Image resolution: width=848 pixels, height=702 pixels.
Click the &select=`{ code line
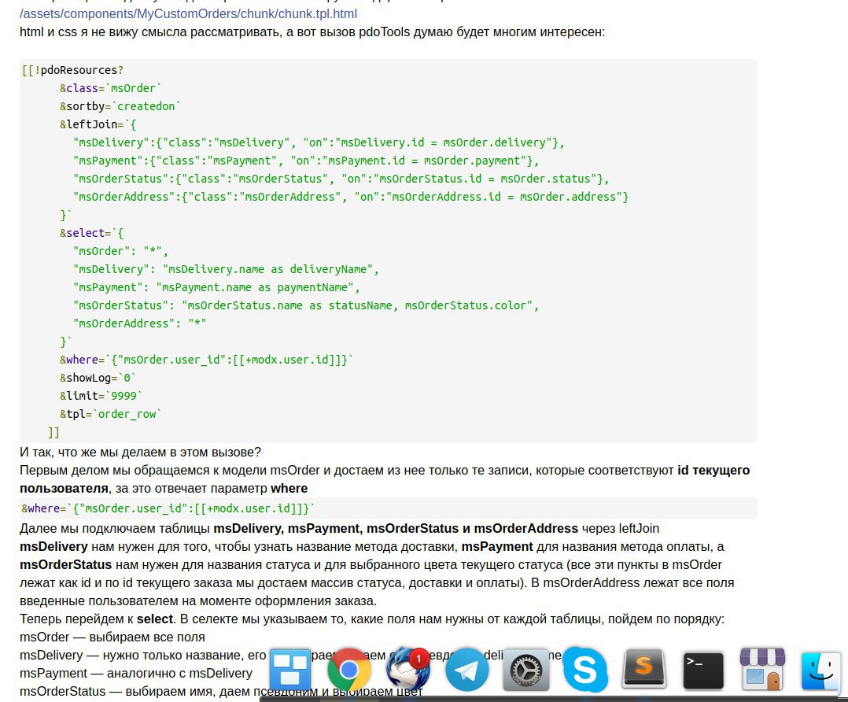tap(91, 233)
